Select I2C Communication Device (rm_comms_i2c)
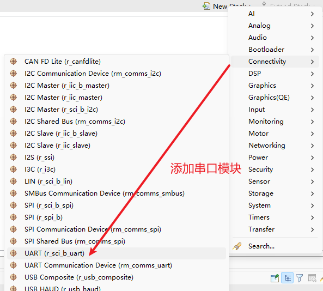The image size is (323, 291). [93, 74]
